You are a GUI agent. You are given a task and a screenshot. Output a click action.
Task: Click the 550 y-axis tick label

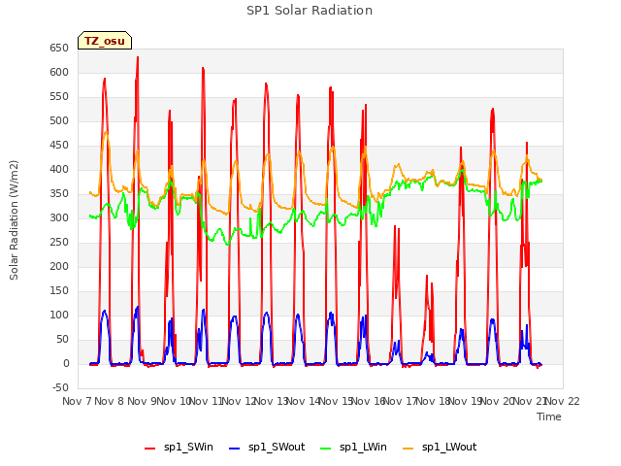pyautogui.click(x=59, y=97)
